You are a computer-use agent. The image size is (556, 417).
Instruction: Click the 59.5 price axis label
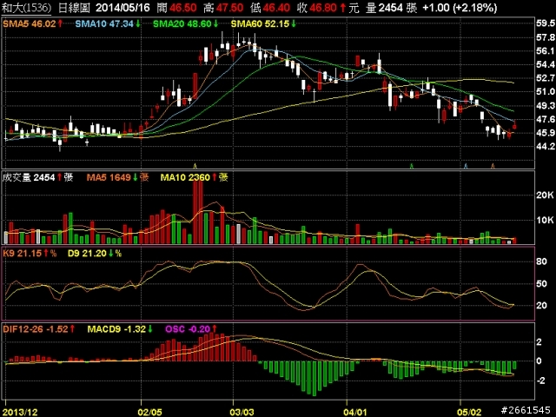pos(546,23)
